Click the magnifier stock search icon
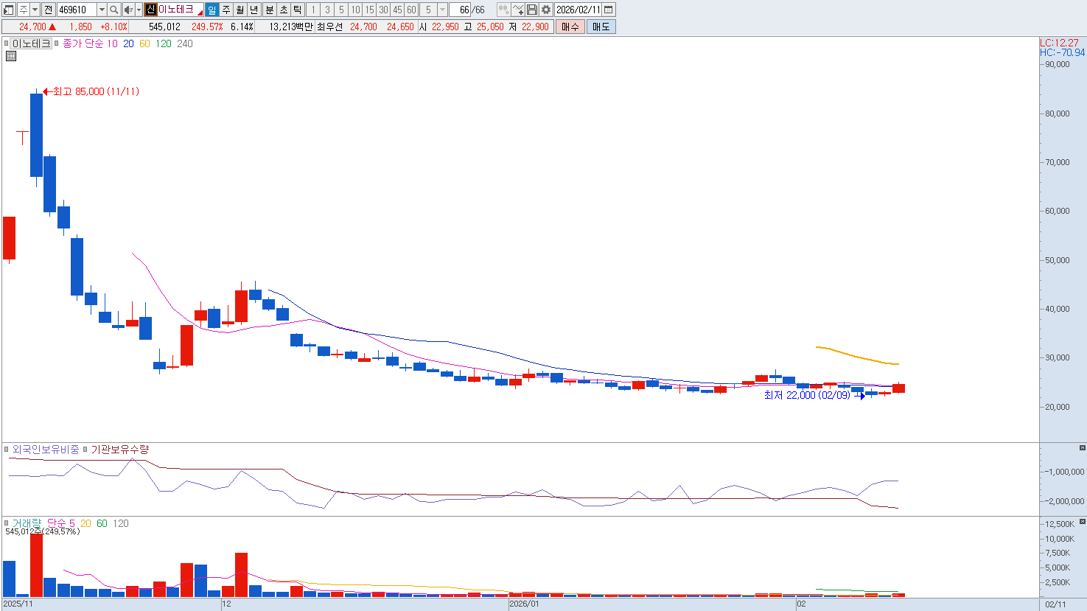Viewport: 1087px width, 611px height. click(x=114, y=10)
